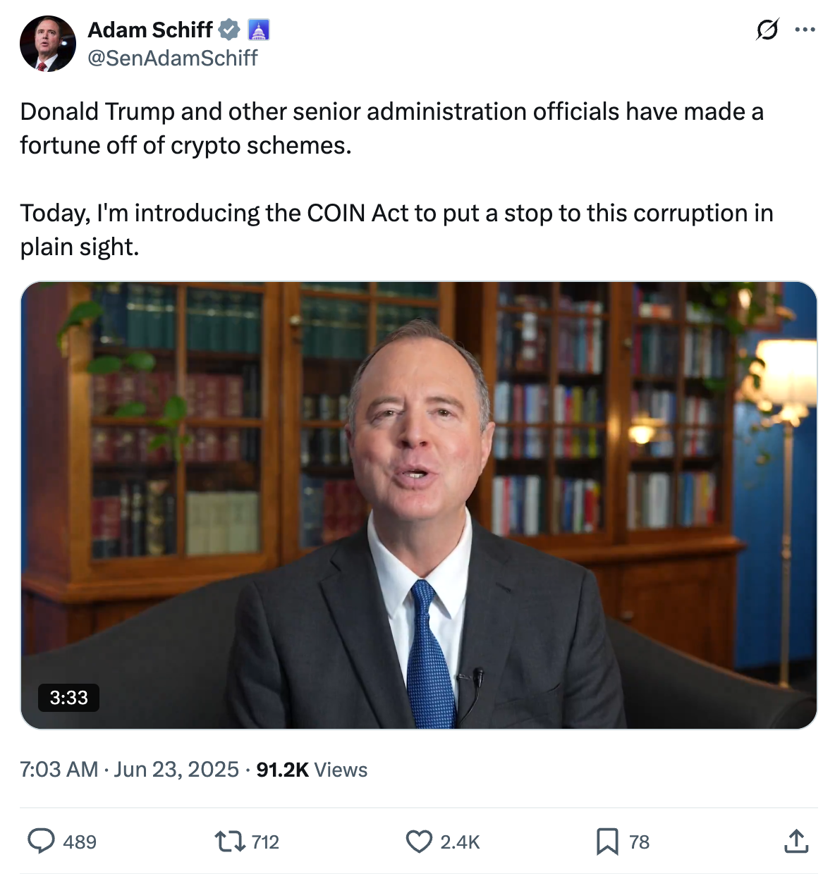Click the Adam Schiff display name
Screen dimensions: 835x874
150,30
